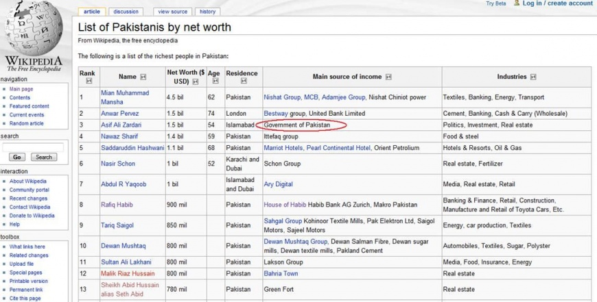Open the view source tab
Screen dimensions: 597x302
(172, 12)
